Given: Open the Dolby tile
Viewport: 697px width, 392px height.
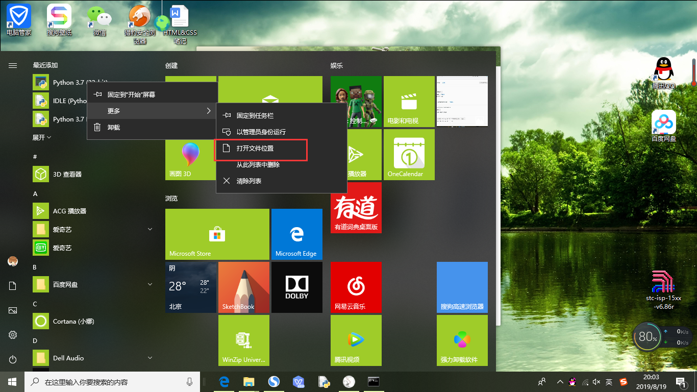Looking at the screenshot, I should (297, 287).
